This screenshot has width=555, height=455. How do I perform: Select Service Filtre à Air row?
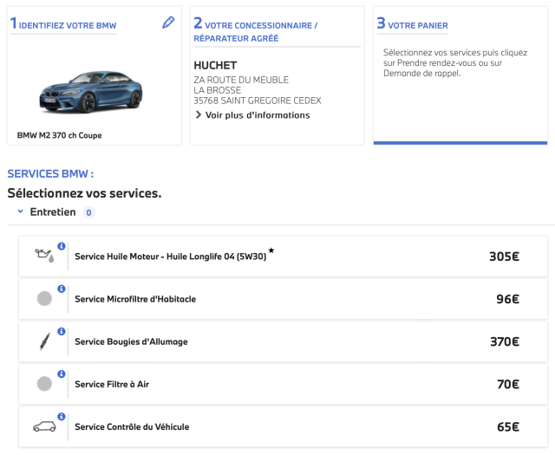(284, 384)
